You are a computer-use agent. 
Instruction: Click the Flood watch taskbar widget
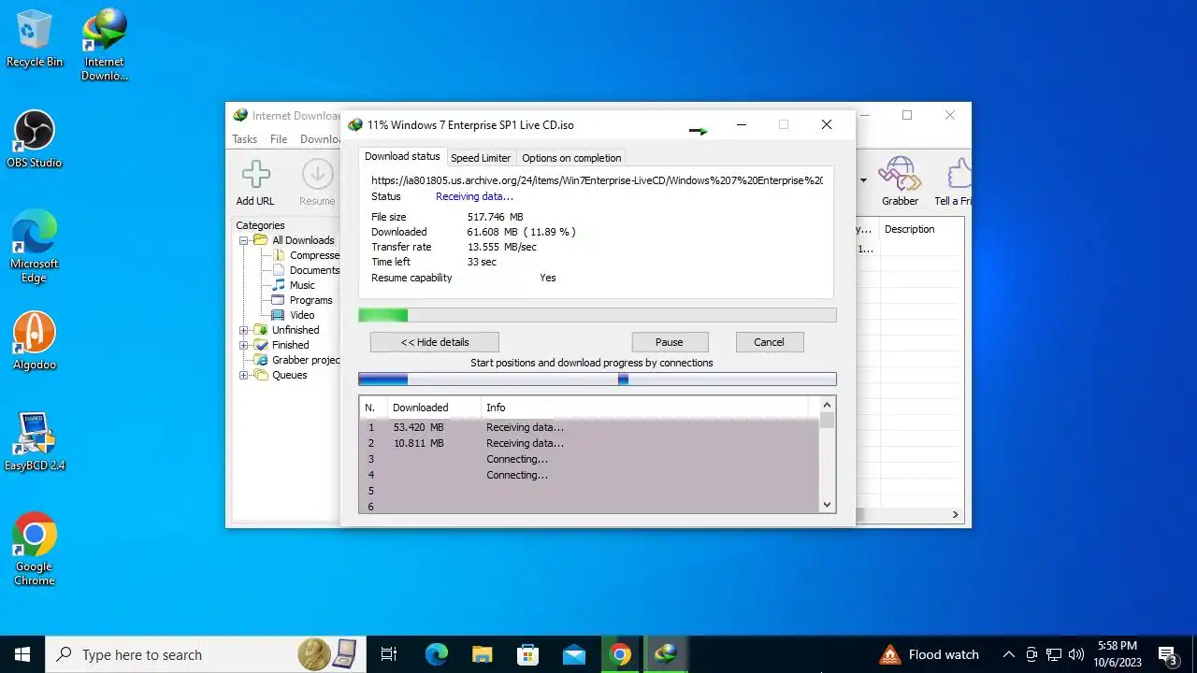point(930,654)
